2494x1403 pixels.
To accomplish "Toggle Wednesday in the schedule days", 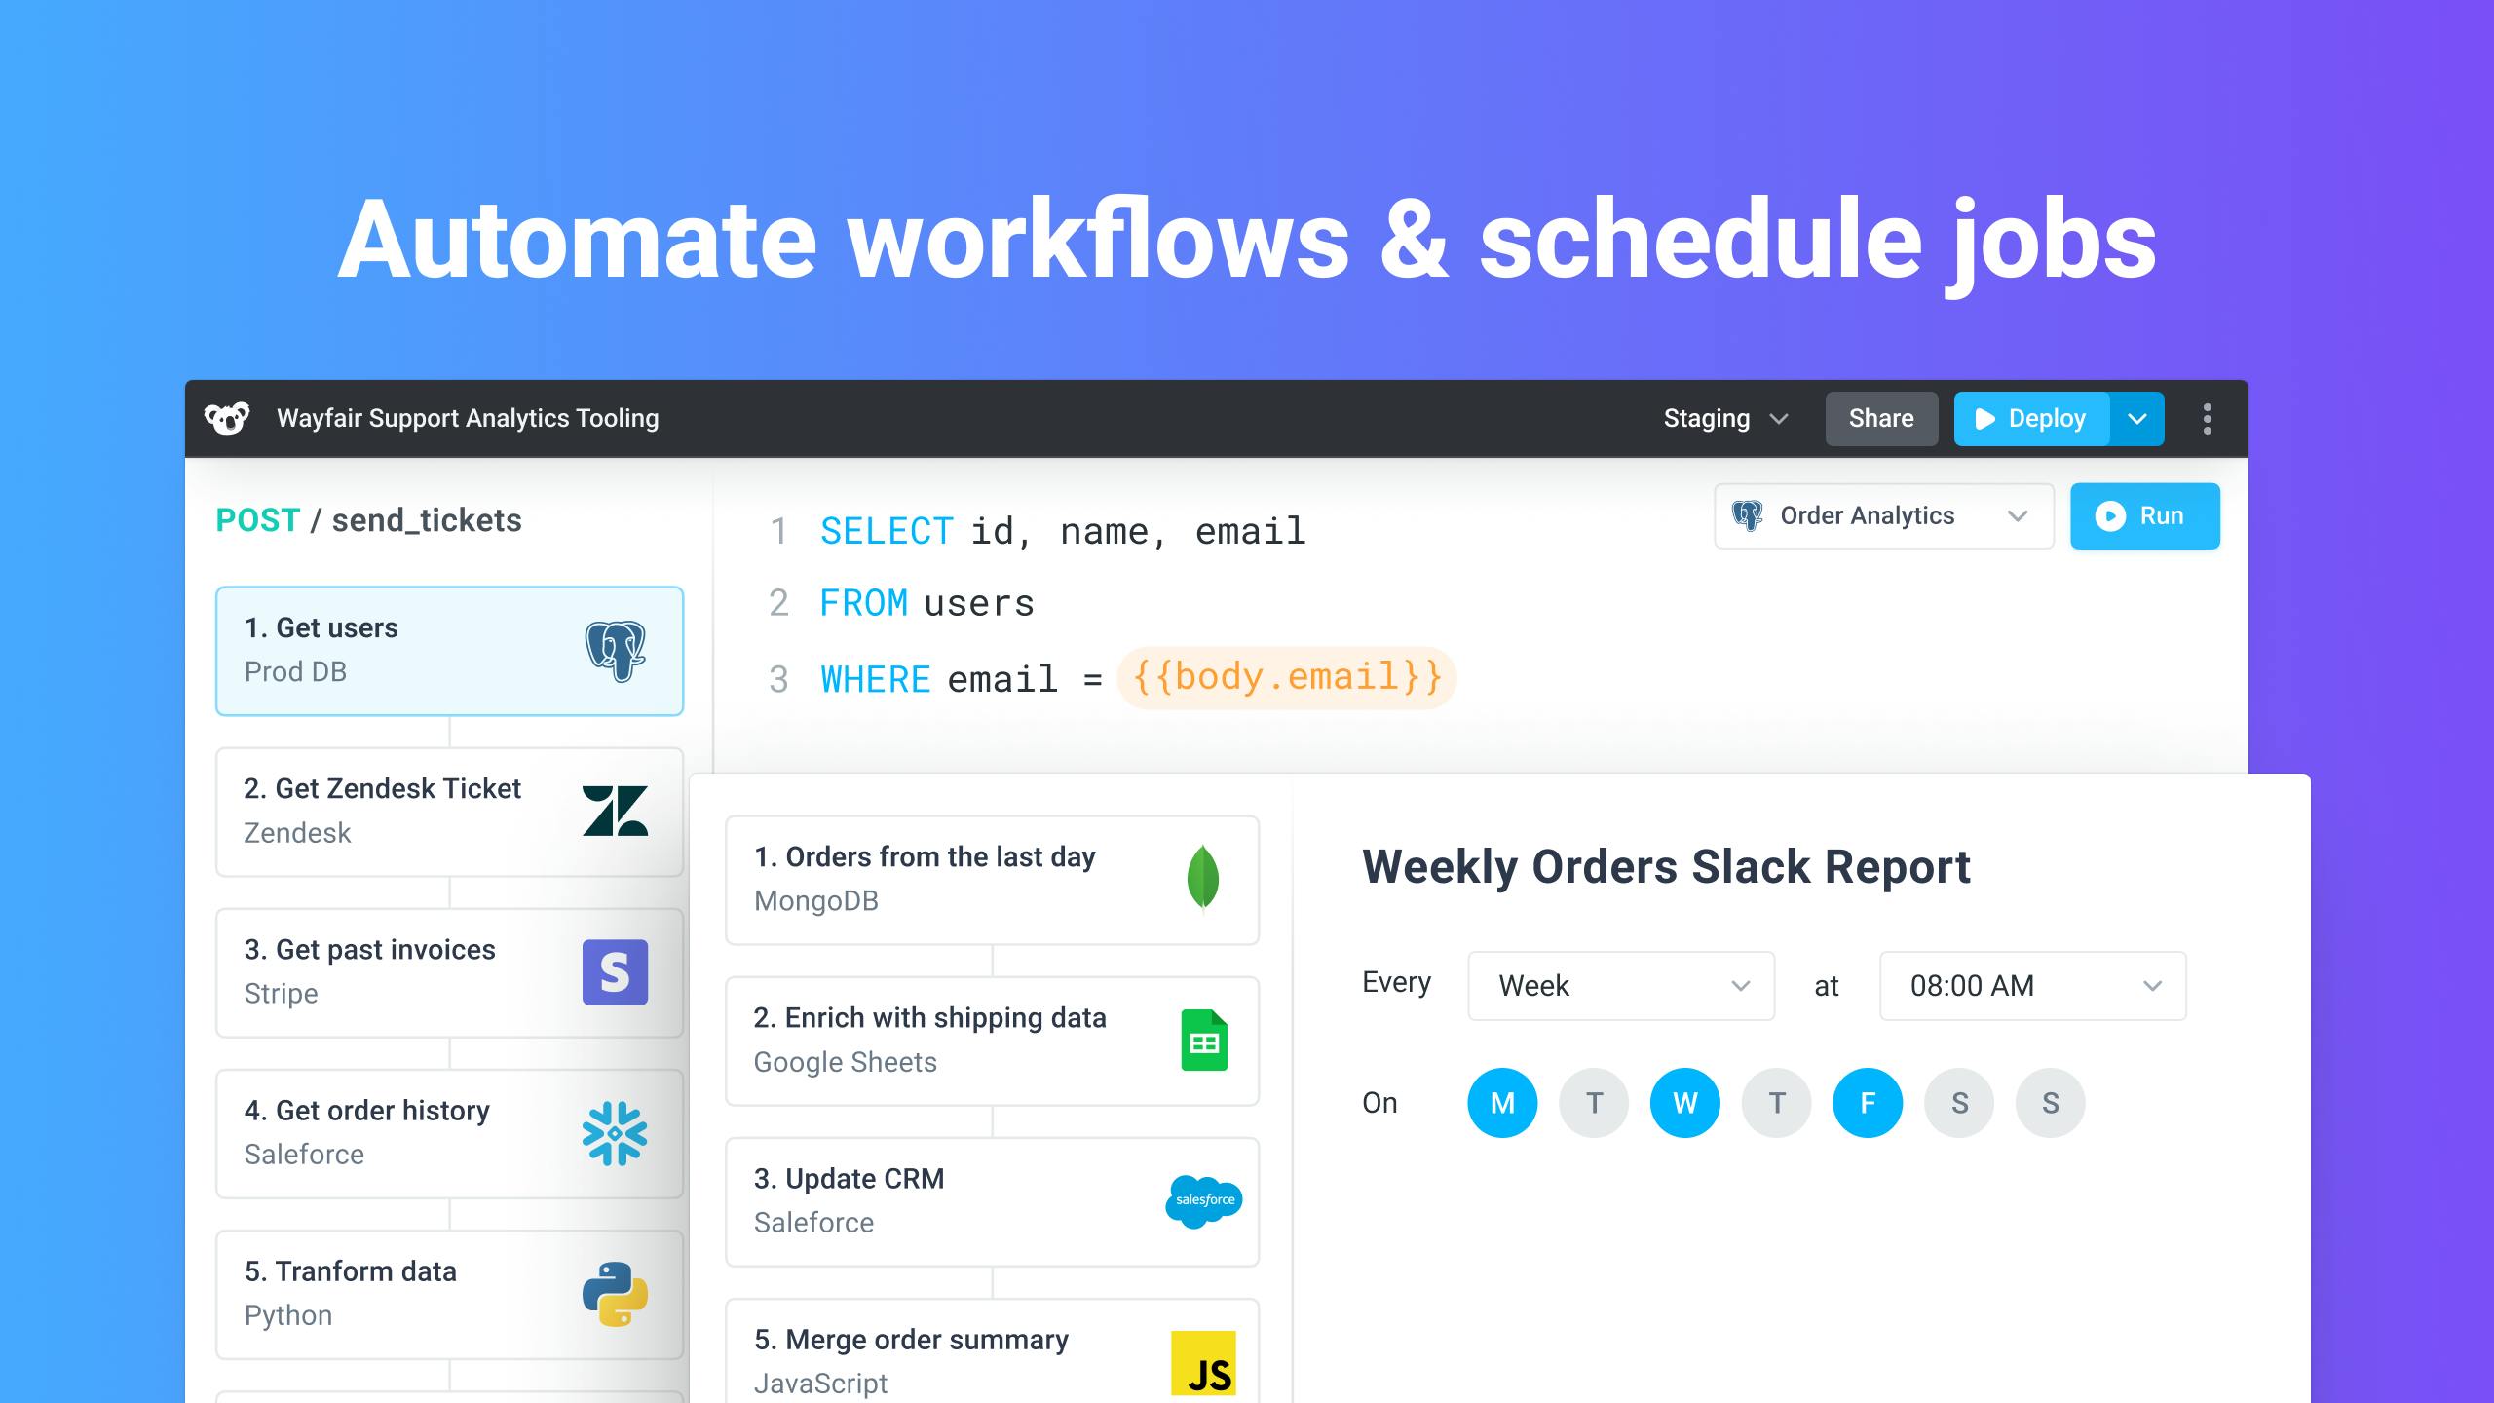I will 1685,1103.
